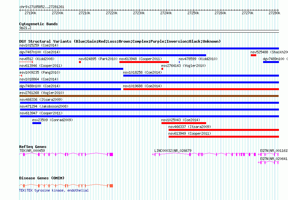The width and height of the screenshot is (288, 200).
Task: Click the TEK|NM_000459 gene model glyph
Action: pyautogui.click(x=66, y=154)
